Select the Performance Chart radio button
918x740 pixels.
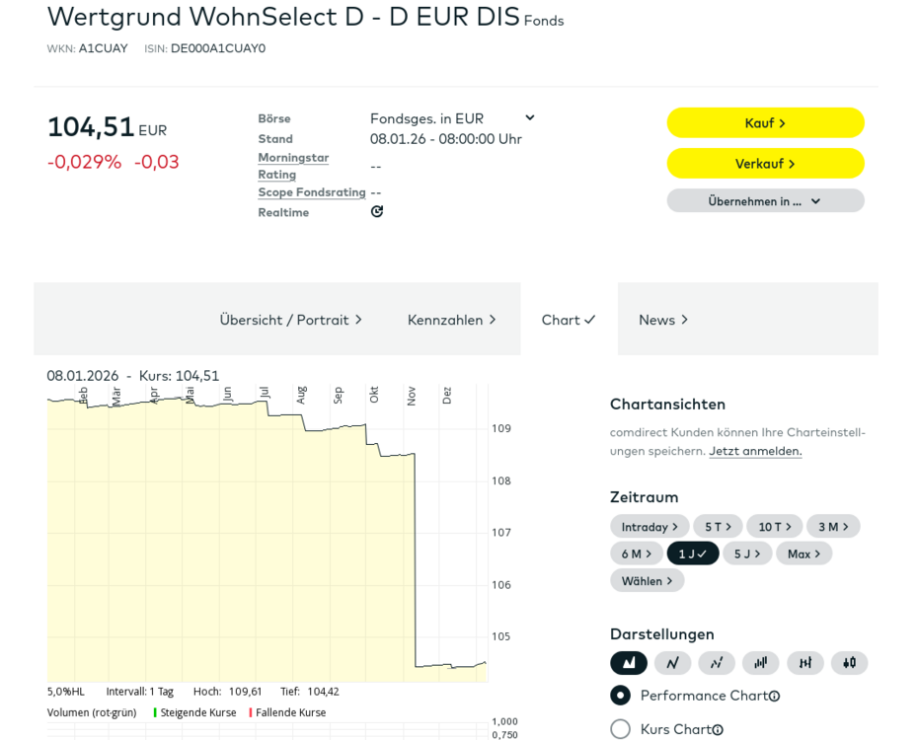[620, 696]
